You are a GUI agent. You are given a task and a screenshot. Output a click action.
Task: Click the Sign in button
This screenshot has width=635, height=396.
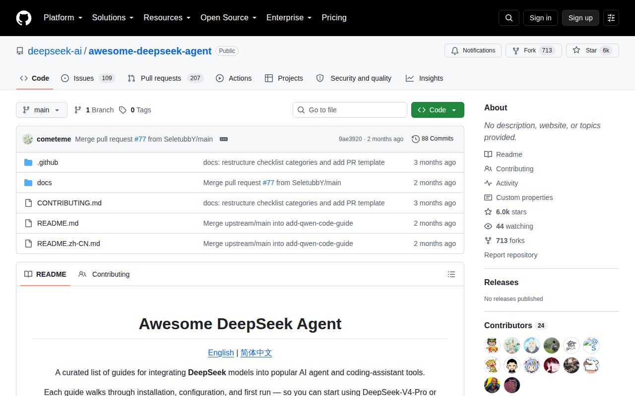(540, 18)
